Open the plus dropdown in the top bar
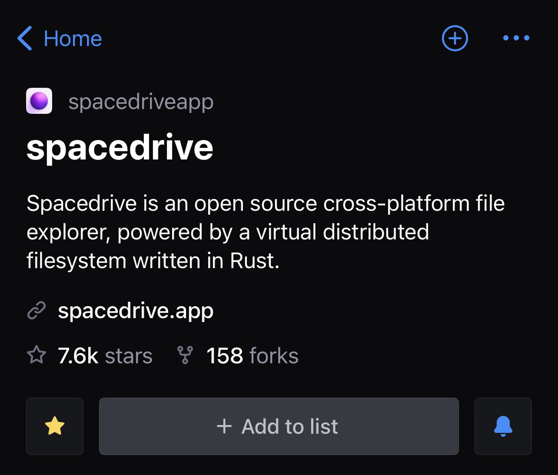Screen dimensions: 558x475 455,38
